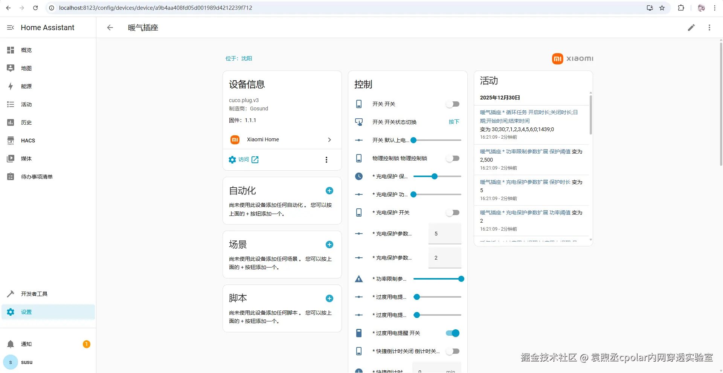Open the 充电保护参数扩展 保护时长 activity link
723x373 pixels.
click(x=525, y=182)
